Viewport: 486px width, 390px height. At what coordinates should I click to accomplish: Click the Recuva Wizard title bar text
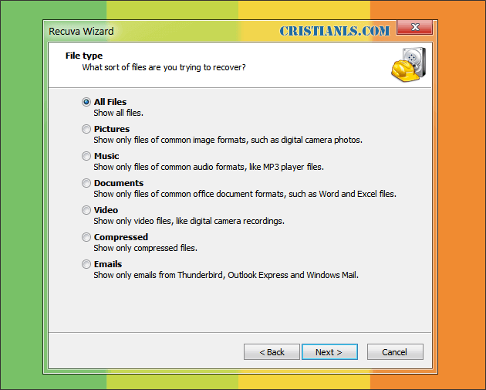pos(81,32)
